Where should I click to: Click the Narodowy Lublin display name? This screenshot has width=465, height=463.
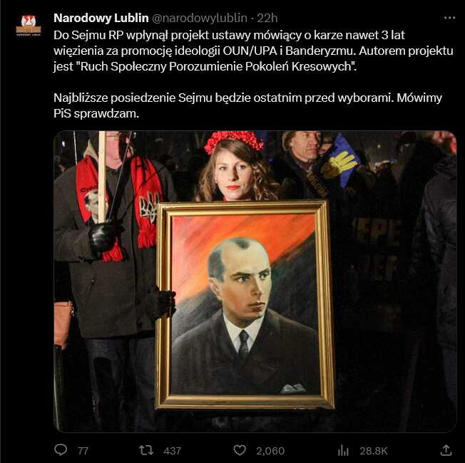pos(101,18)
